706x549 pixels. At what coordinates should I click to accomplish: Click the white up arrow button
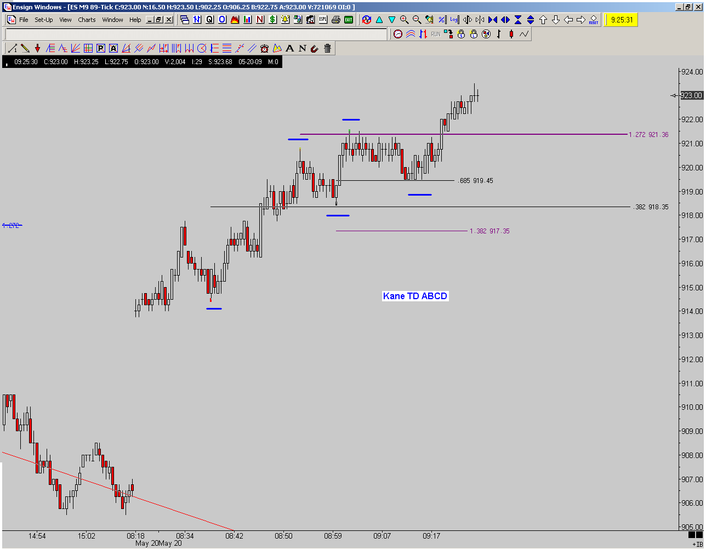(x=543, y=20)
